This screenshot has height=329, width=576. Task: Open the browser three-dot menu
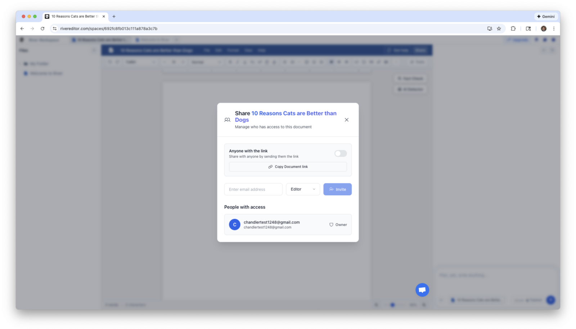pyautogui.click(x=554, y=28)
